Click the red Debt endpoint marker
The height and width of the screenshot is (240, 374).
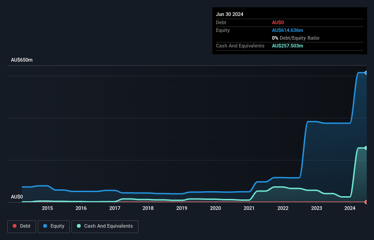[x=366, y=202]
